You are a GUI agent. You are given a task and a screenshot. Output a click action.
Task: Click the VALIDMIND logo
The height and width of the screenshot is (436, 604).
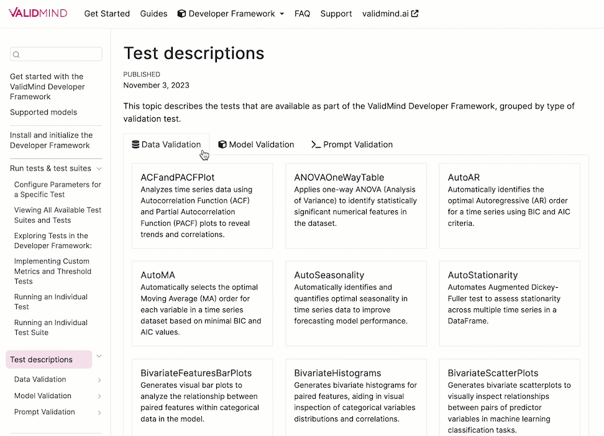(x=37, y=13)
